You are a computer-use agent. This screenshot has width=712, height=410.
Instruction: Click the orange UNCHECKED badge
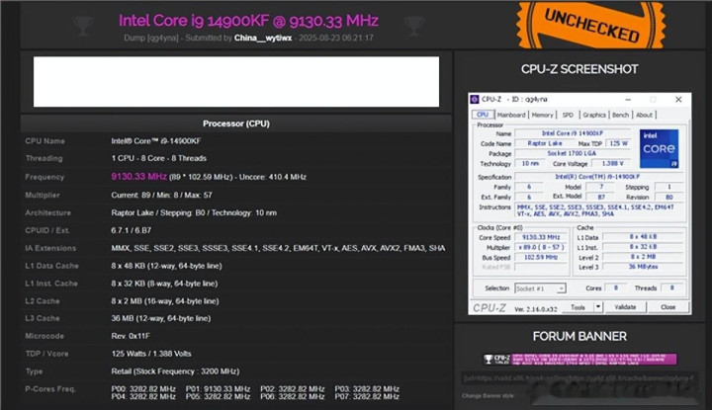click(590, 25)
